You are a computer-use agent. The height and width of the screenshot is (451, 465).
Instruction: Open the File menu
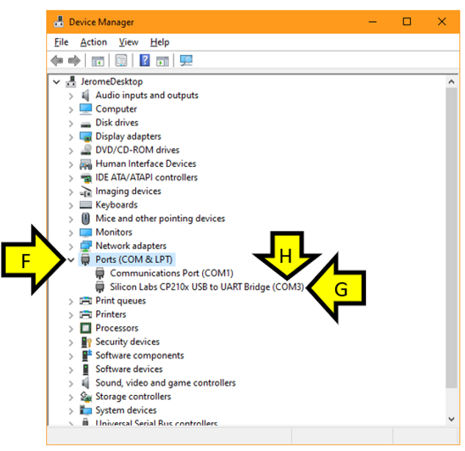[61, 42]
